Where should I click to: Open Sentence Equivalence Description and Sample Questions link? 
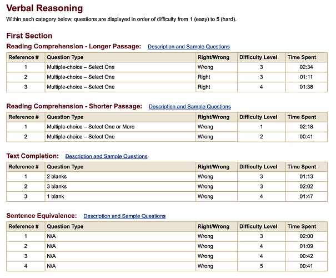click(124, 216)
